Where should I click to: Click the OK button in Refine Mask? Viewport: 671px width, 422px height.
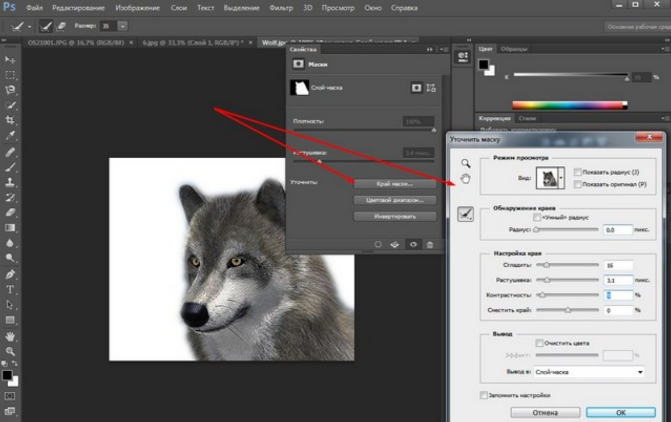tap(620, 412)
